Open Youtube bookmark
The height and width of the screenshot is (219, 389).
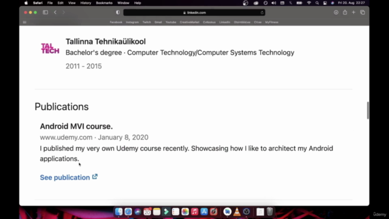click(171, 22)
